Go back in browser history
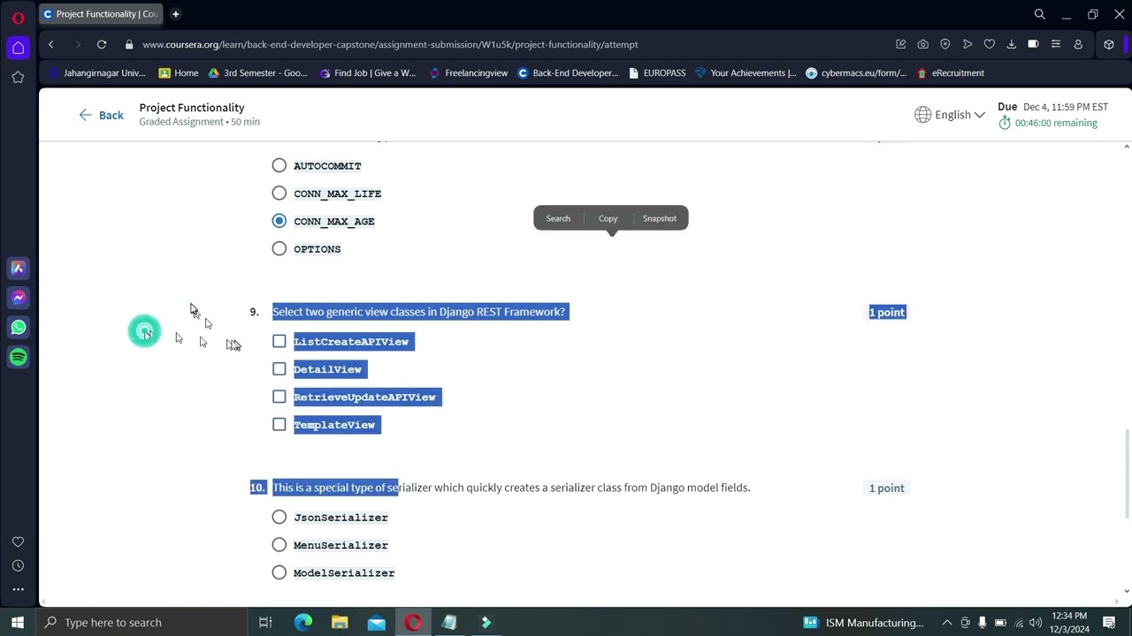 click(x=50, y=44)
